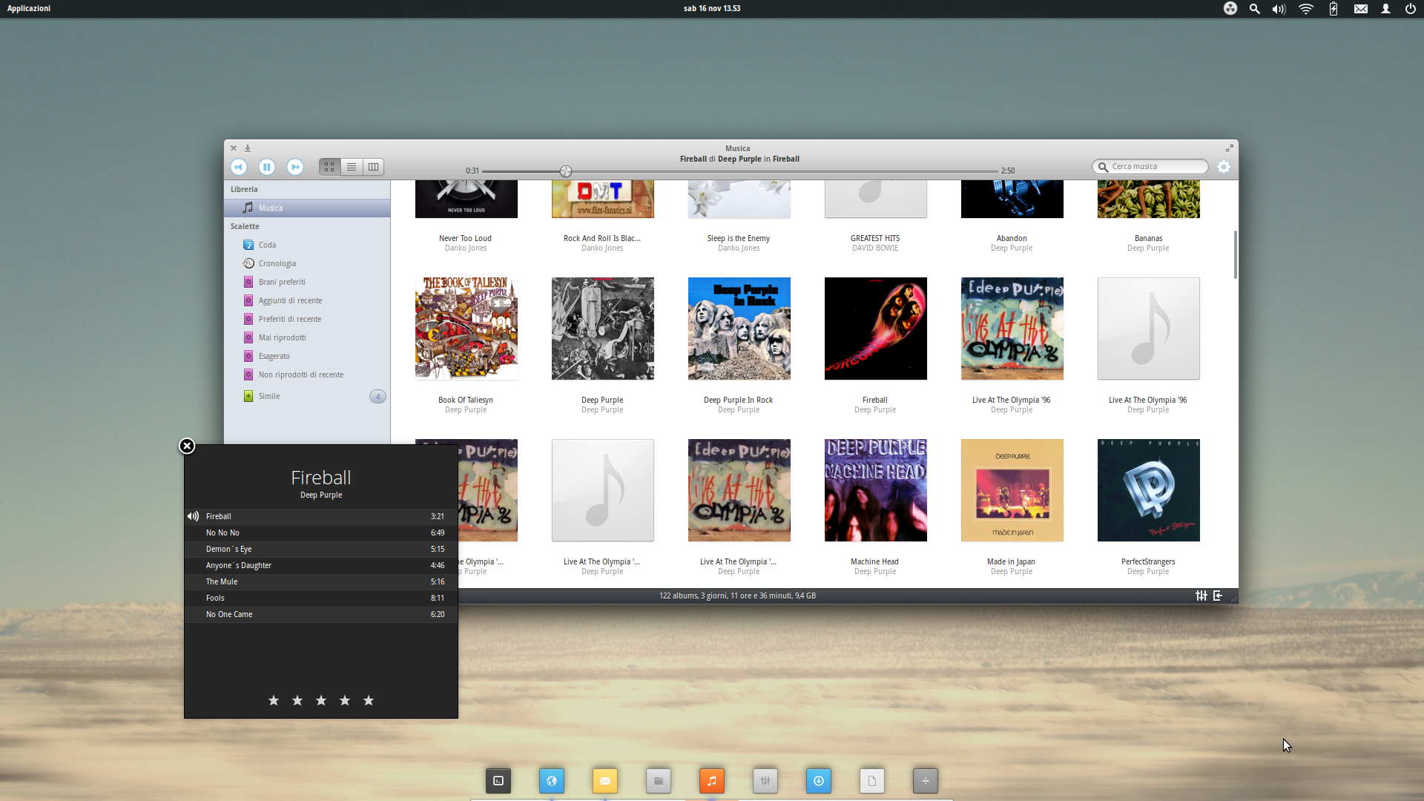Open the Esagerato playlist
Screen dimensions: 1424x801
pos(307,356)
